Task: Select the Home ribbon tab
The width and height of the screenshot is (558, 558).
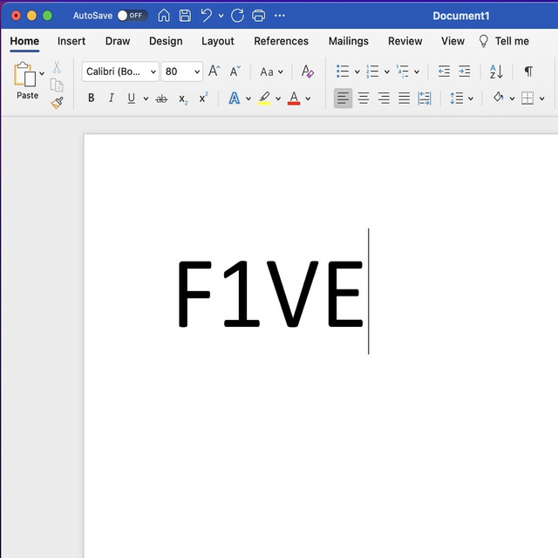Action: pyautogui.click(x=24, y=41)
